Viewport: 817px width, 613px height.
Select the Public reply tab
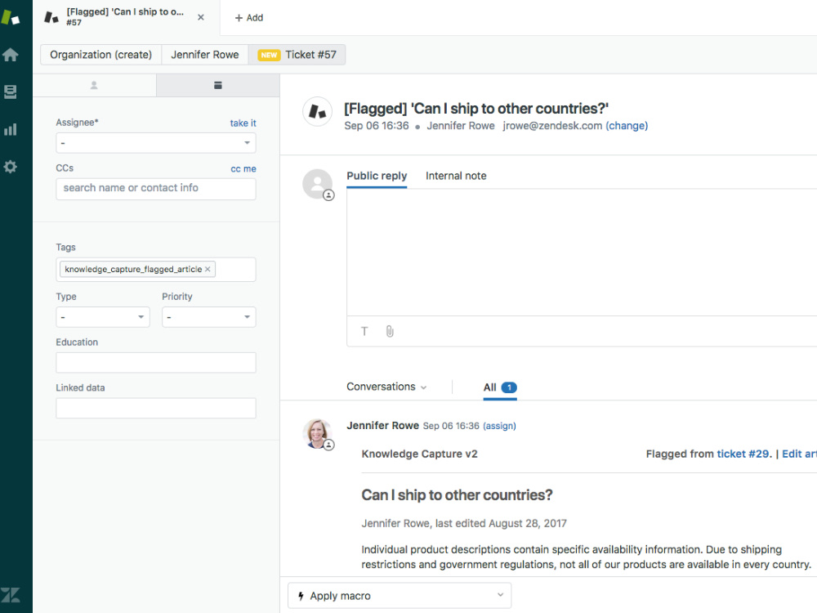point(377,177)
